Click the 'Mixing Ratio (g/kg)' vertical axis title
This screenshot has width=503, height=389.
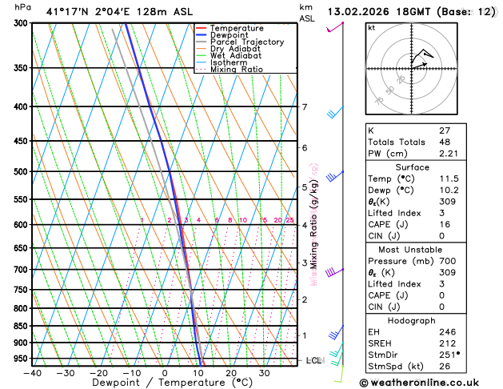click(x=314, y=223)
